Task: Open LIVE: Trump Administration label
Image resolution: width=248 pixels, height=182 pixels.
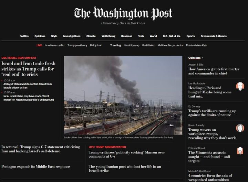Action: (107, 147)
